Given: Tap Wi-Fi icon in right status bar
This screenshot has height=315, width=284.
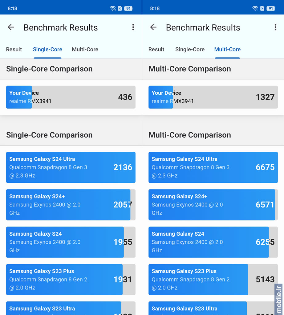Looking at the screenshot, I should click(x=255, y=8).
